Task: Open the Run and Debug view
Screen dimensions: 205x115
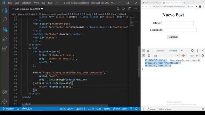Action: click(x=5, y=39)
